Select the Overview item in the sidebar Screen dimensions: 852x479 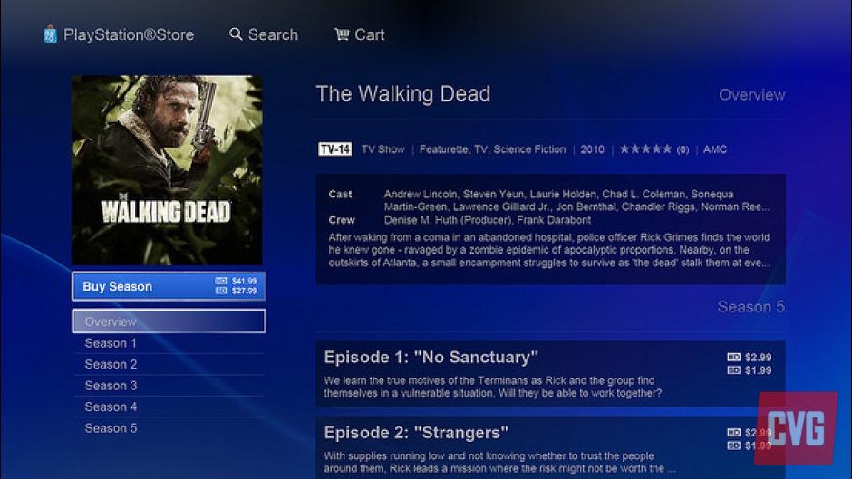pyautogui.click(x=169, y=321)
